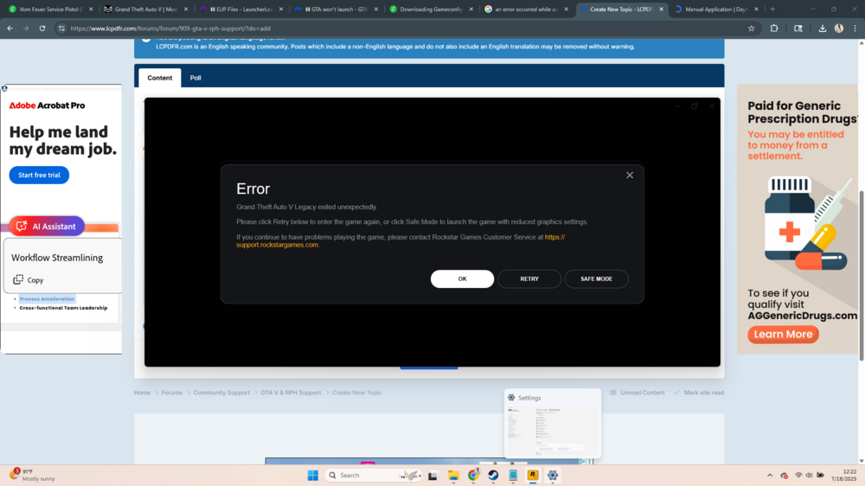
Task: Open Settings gear from taskbar
Action: tap(553, 475)
